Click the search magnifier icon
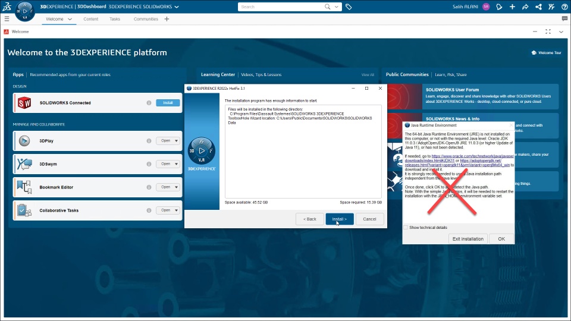Image resolution: width=571 pixels, height=321 pixels. tap(327, 7)
